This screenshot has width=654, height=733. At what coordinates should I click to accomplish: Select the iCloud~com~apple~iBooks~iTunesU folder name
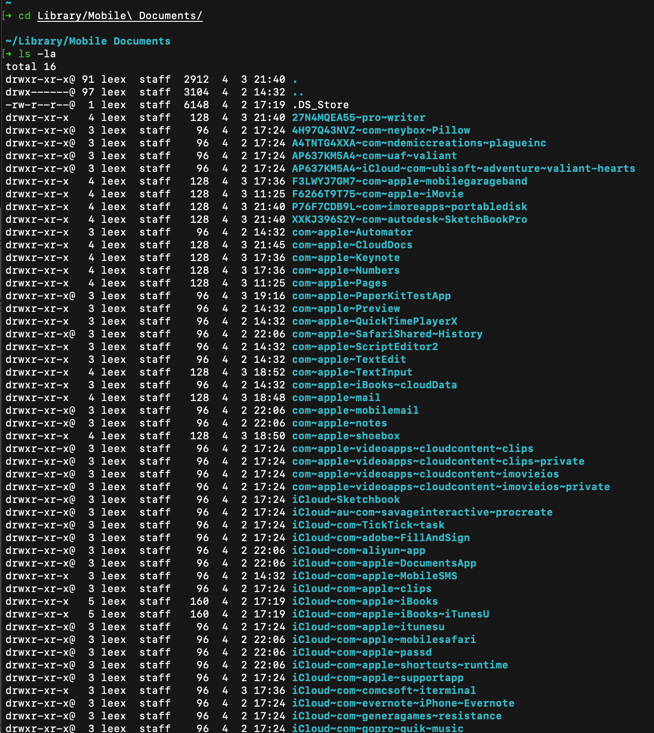click(390, 614)
